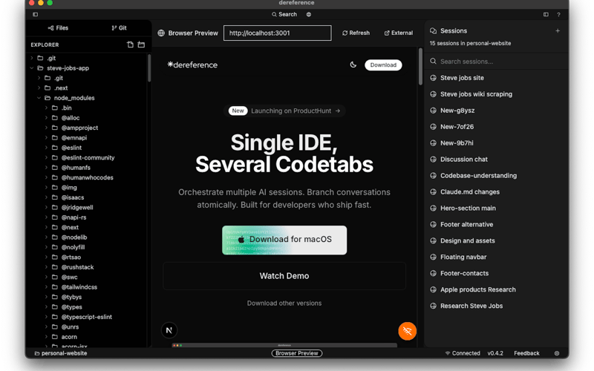Click the Sessions chat bubble icon
The image size is (594, 371).
click(x=433, y=30)
